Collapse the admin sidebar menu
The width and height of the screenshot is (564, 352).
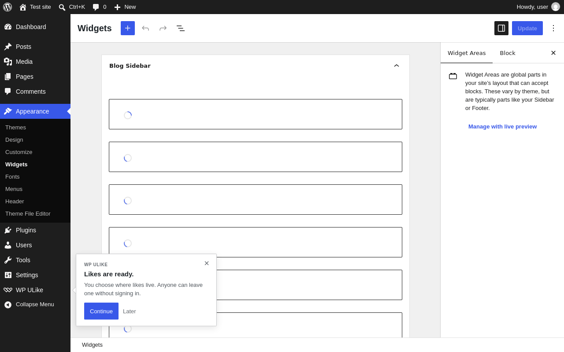click(35, 304)
